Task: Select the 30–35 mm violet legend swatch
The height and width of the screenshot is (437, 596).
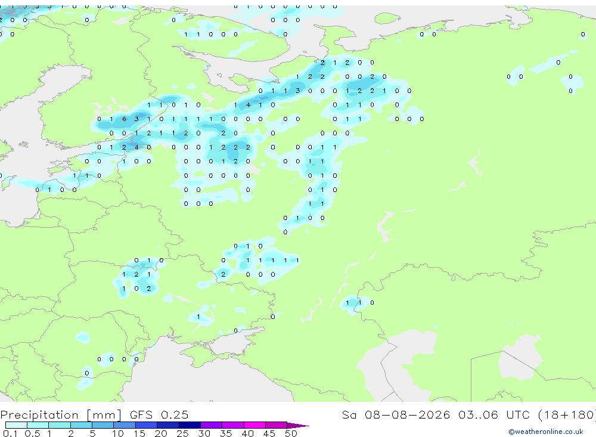Action: point(212,425)
